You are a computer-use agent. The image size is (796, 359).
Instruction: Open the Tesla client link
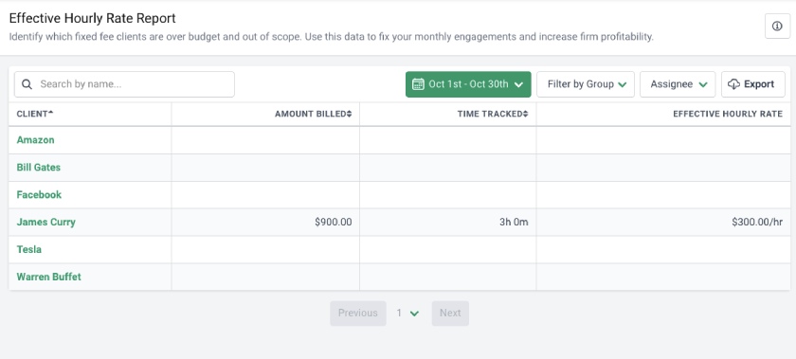coord(29,249)
